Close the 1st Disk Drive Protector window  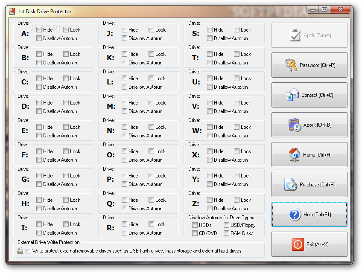coord(340,10)
